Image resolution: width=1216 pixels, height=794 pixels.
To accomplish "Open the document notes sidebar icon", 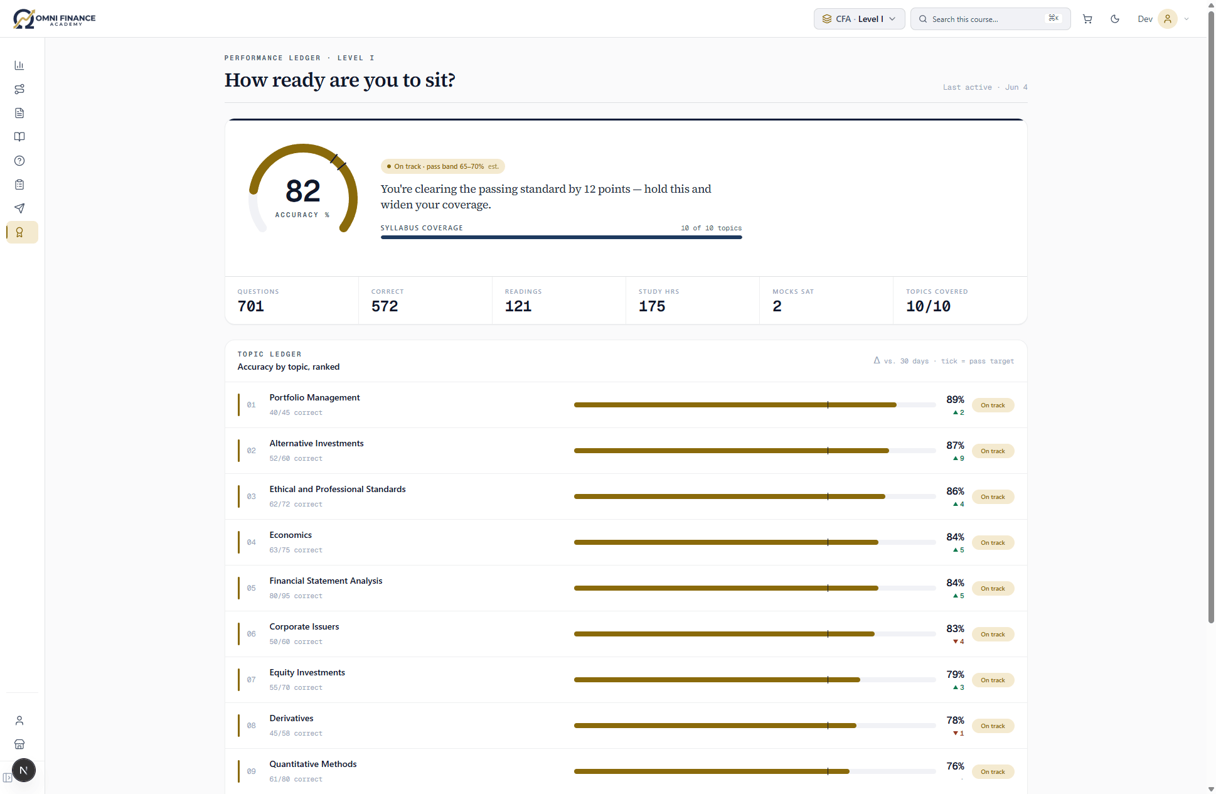I will pos(19,113).
